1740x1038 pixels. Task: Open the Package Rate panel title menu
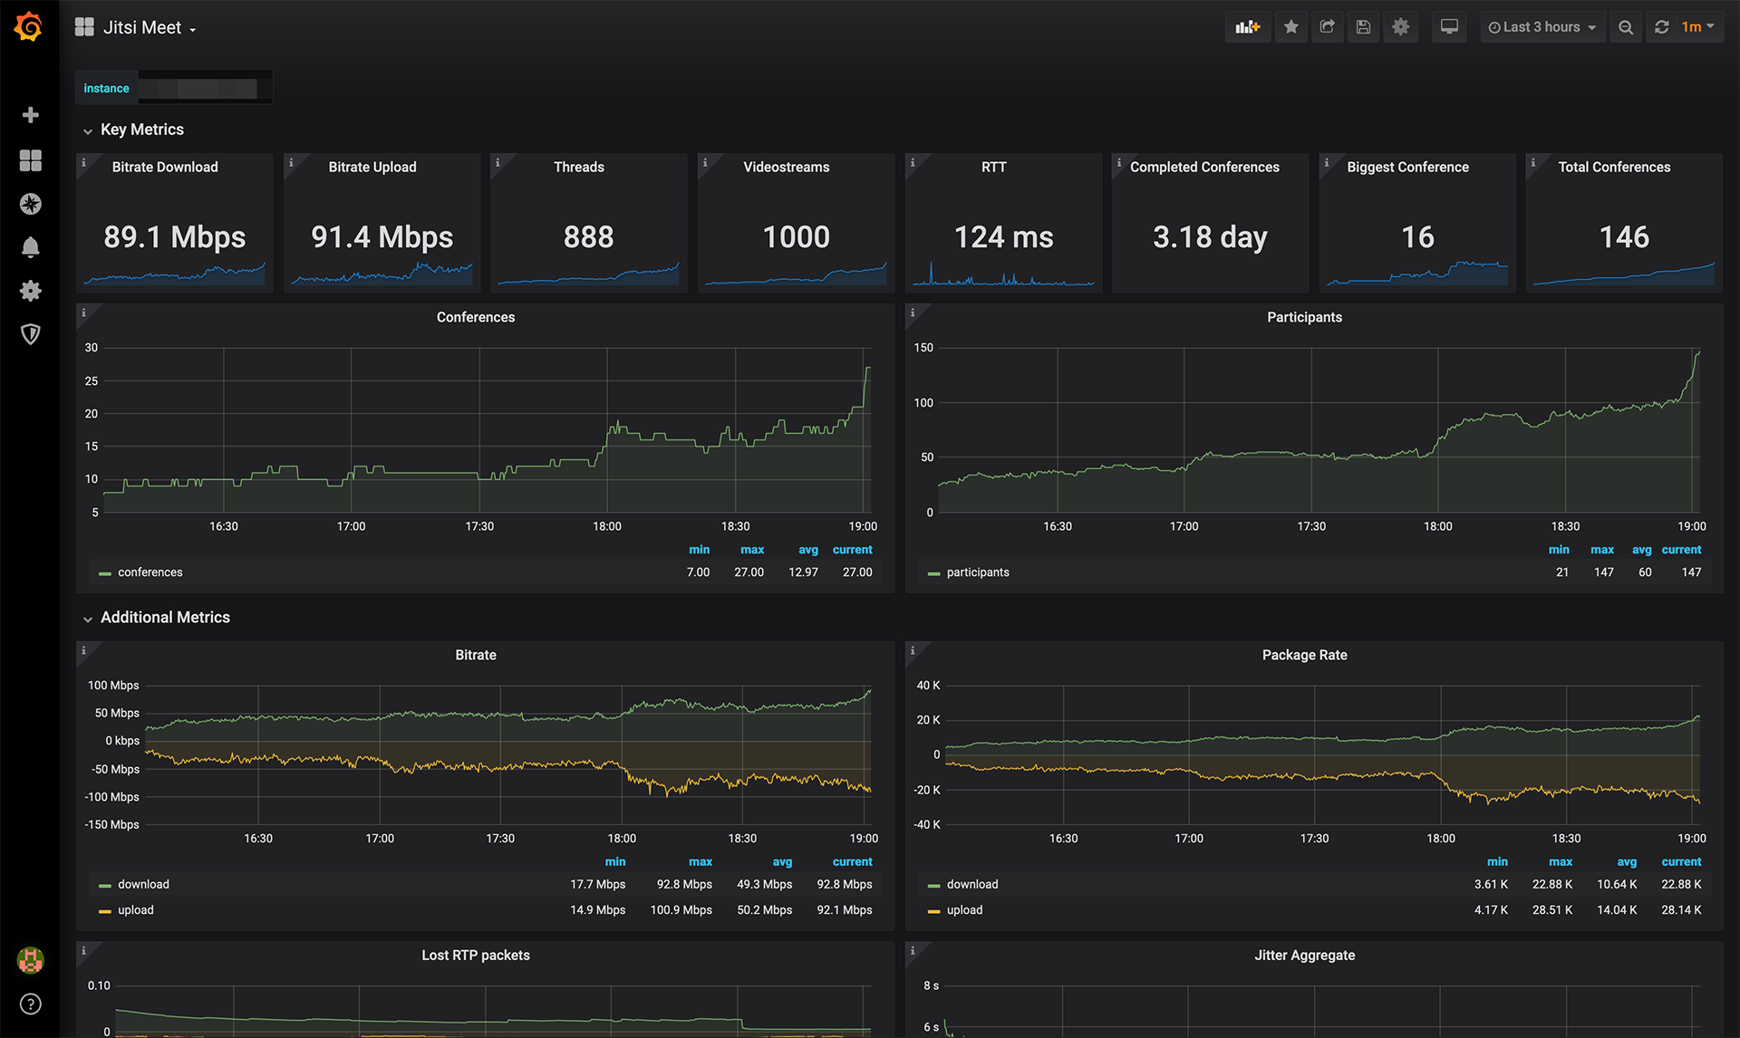coord(1304,655)
